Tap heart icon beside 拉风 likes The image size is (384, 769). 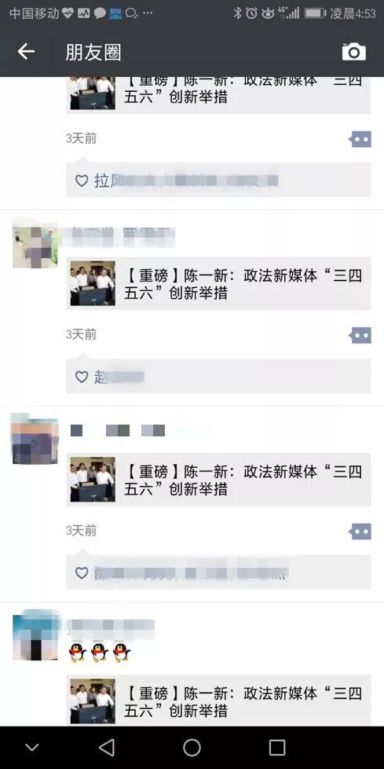pos(82,181)
